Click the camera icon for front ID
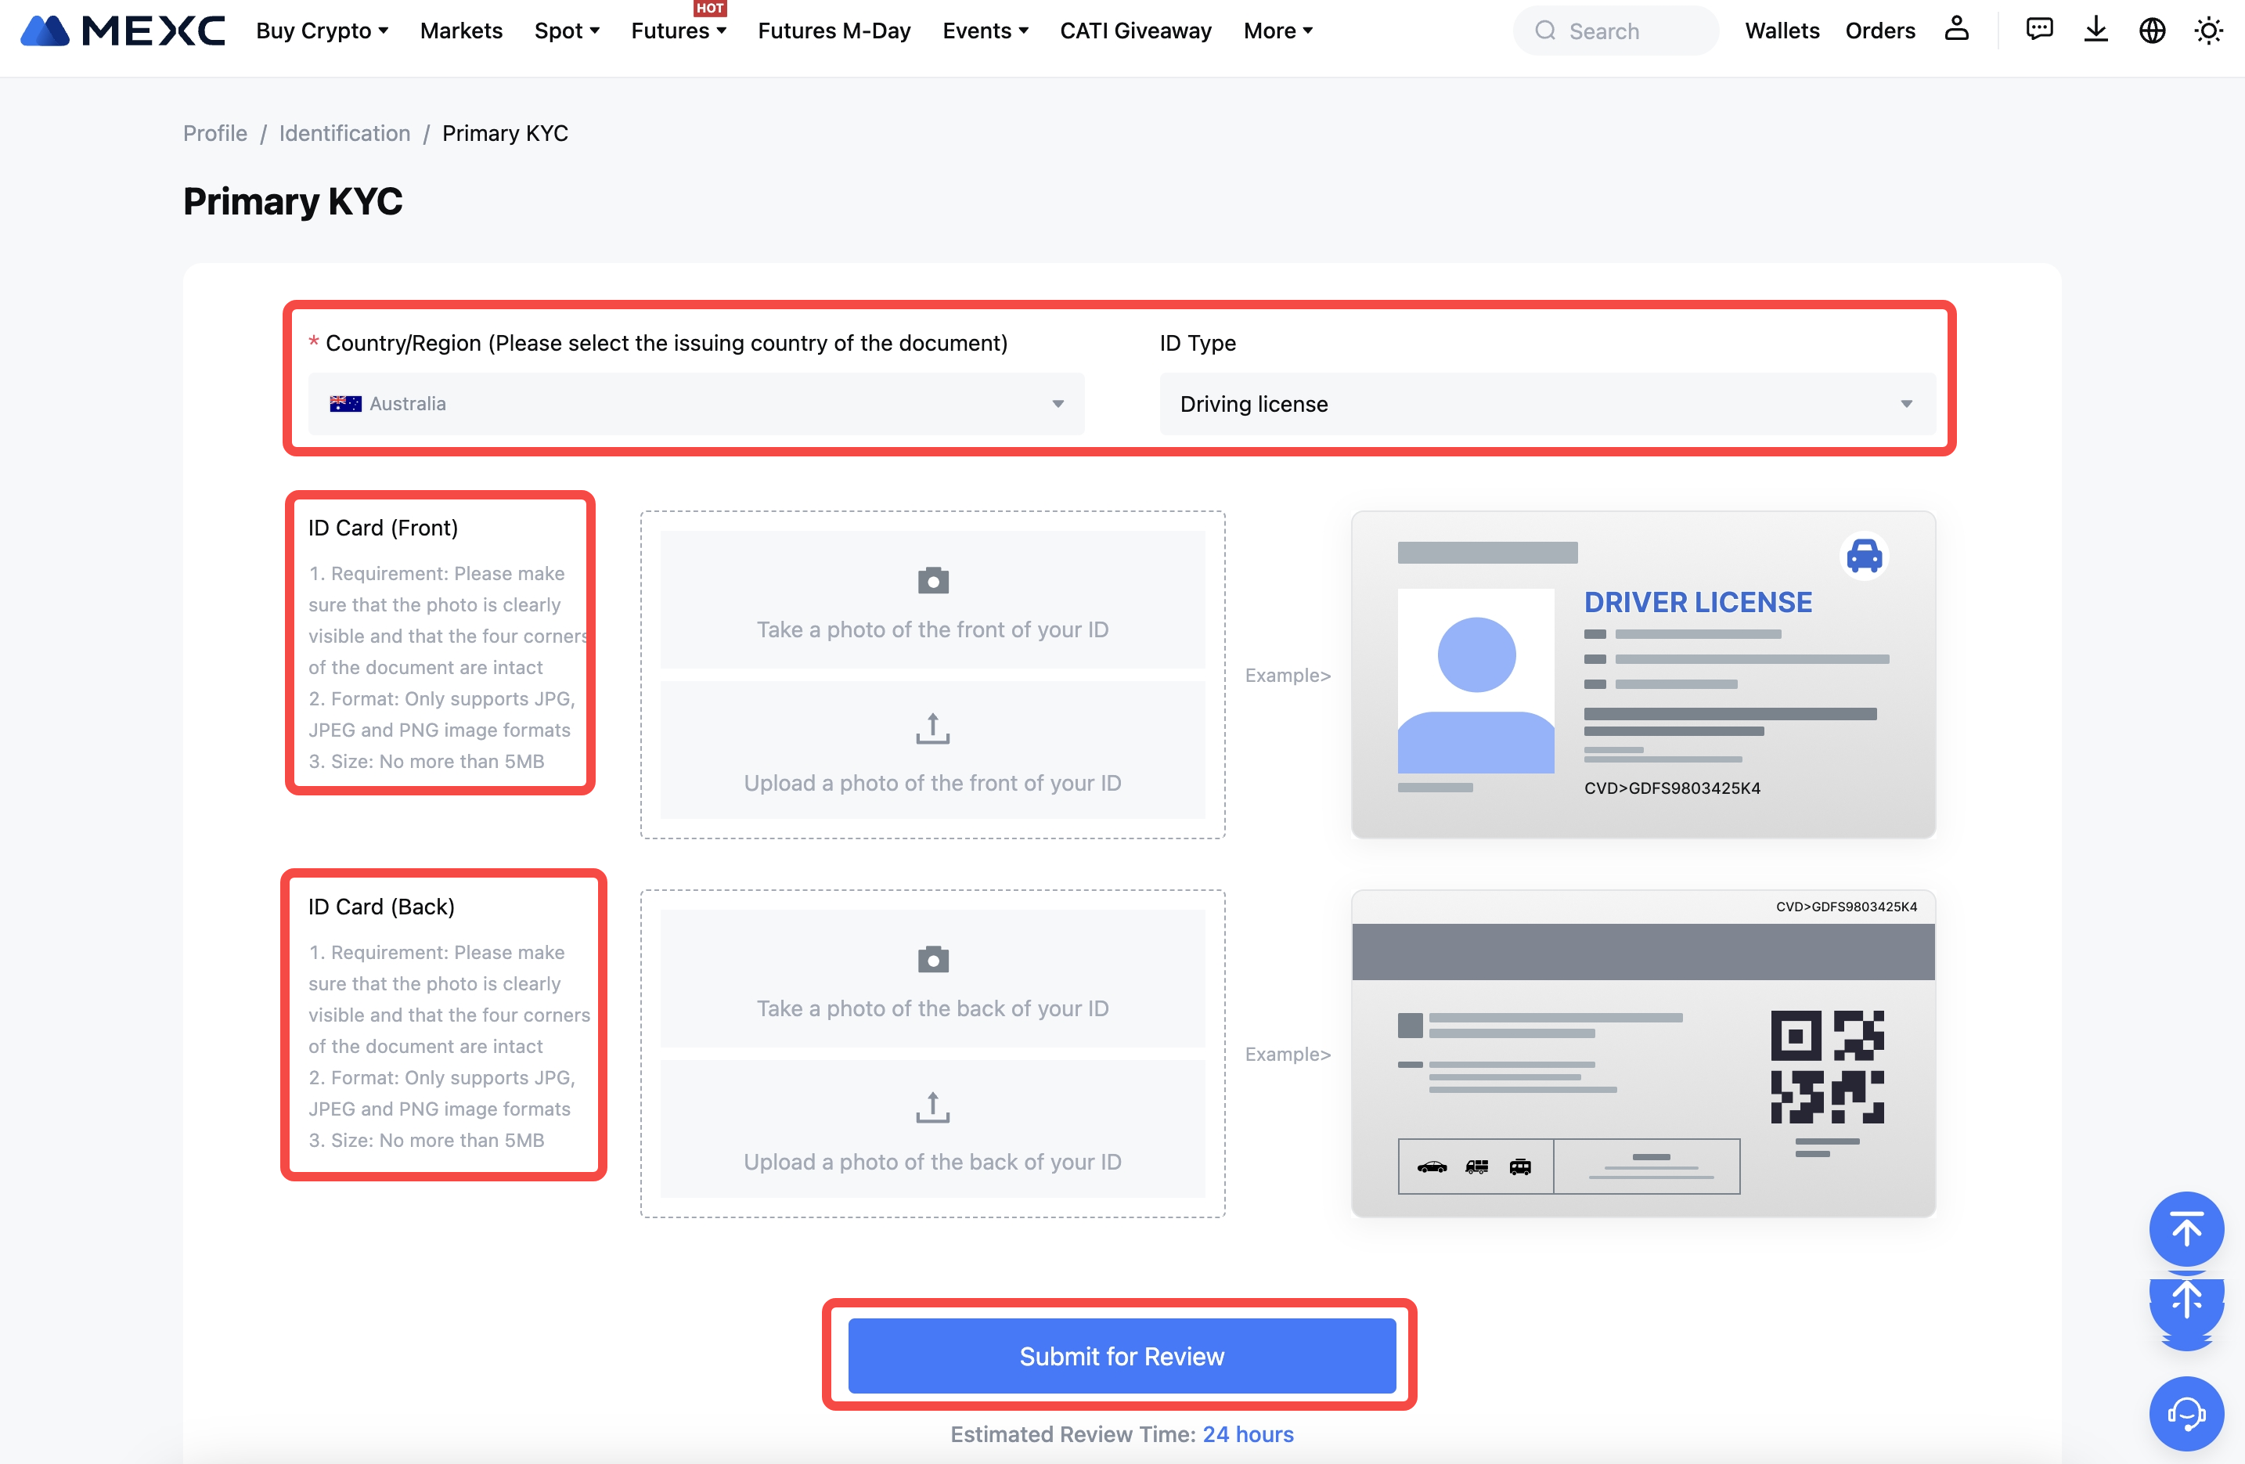Screen dimensions: 2245x1464 click(x=933, y=580)
